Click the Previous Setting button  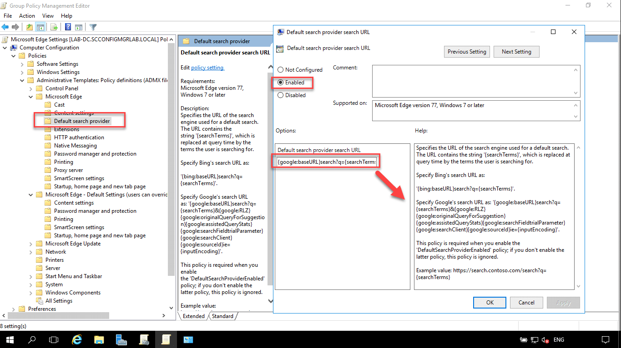tap(467, 52)
